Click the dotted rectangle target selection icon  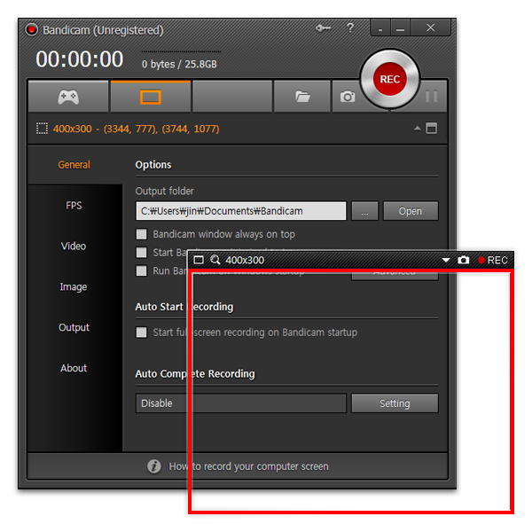pos(42,129)
